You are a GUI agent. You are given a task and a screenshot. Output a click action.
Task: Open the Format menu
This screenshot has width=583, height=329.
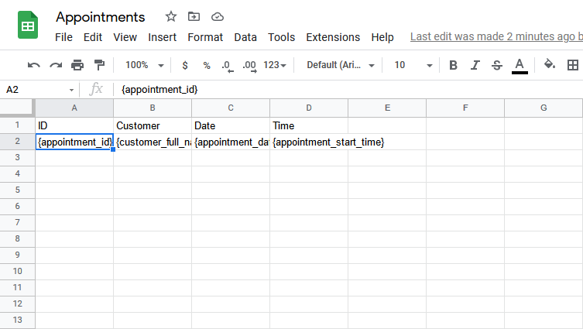205,37
